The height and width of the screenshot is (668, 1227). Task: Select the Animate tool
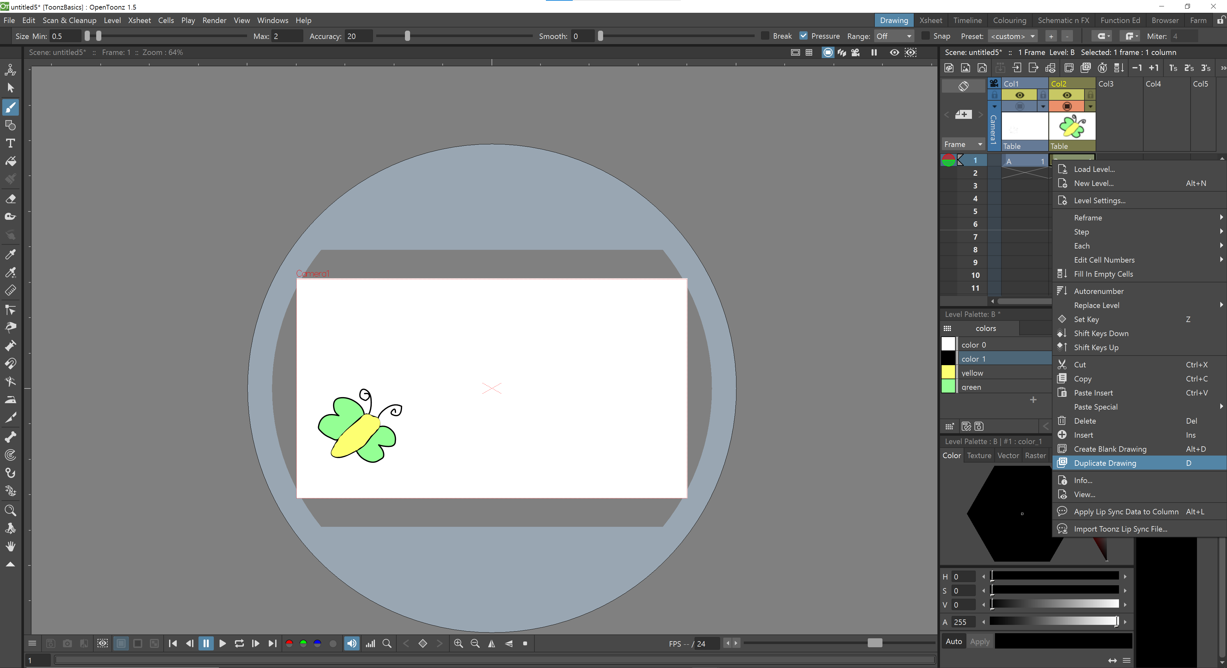11,70
